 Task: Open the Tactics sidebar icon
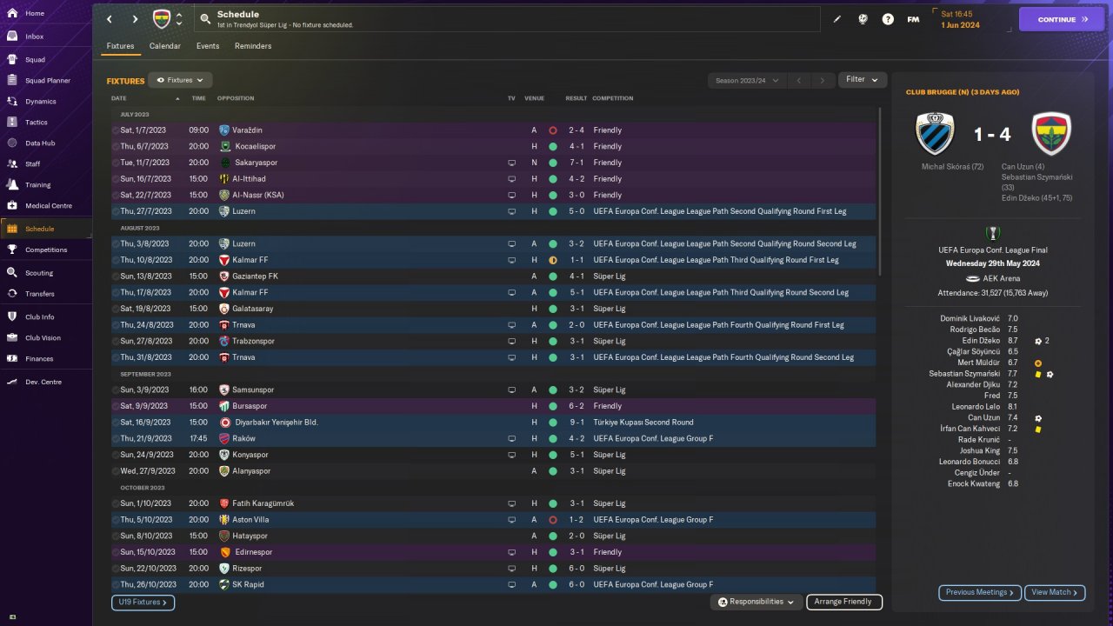(x=12, y=123)
